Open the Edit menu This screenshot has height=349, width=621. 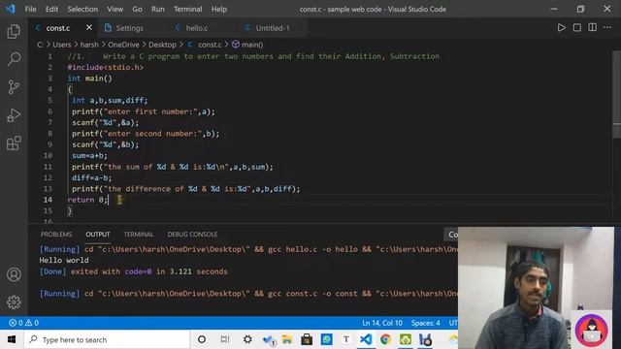tap(51, 9)
